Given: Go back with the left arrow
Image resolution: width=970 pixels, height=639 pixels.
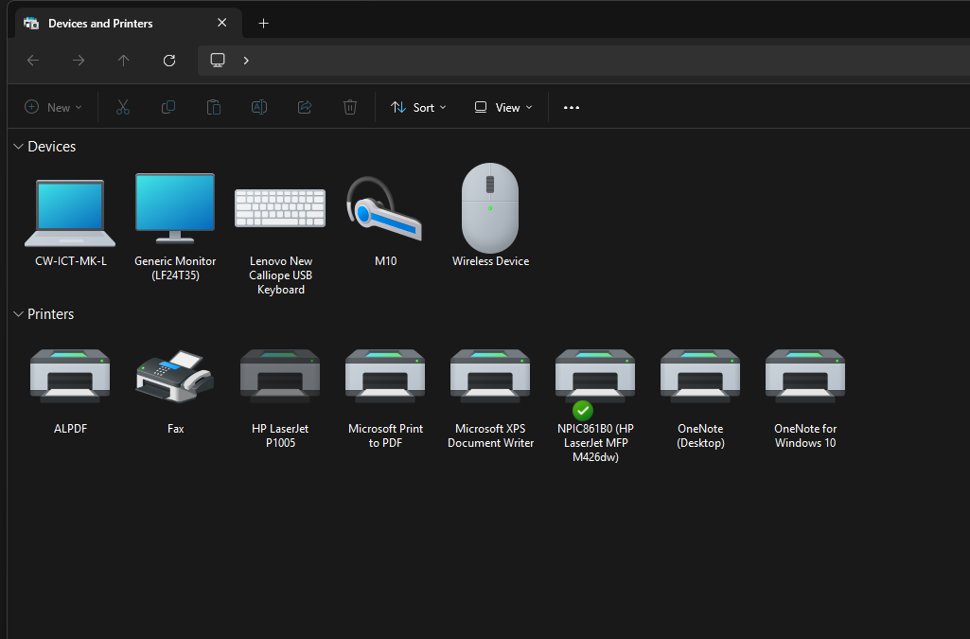Looking at the screenshot, I should coord(33,60).
